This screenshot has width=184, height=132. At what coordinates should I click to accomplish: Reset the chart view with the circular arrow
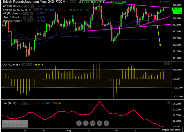pyautogui.click(x=93, y=123)
